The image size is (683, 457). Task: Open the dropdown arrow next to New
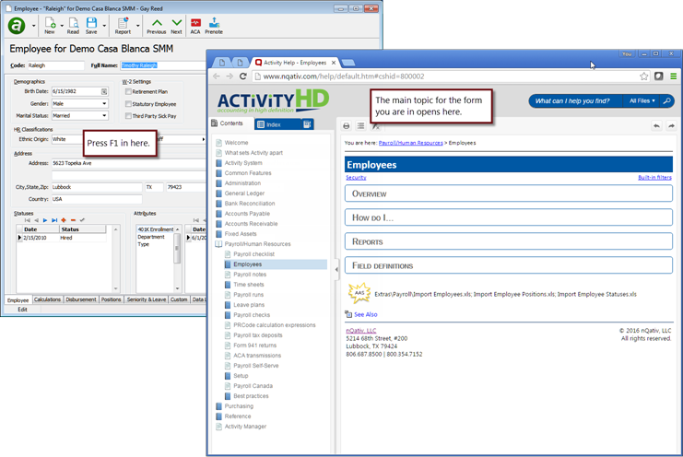click(x=62, y=26)
